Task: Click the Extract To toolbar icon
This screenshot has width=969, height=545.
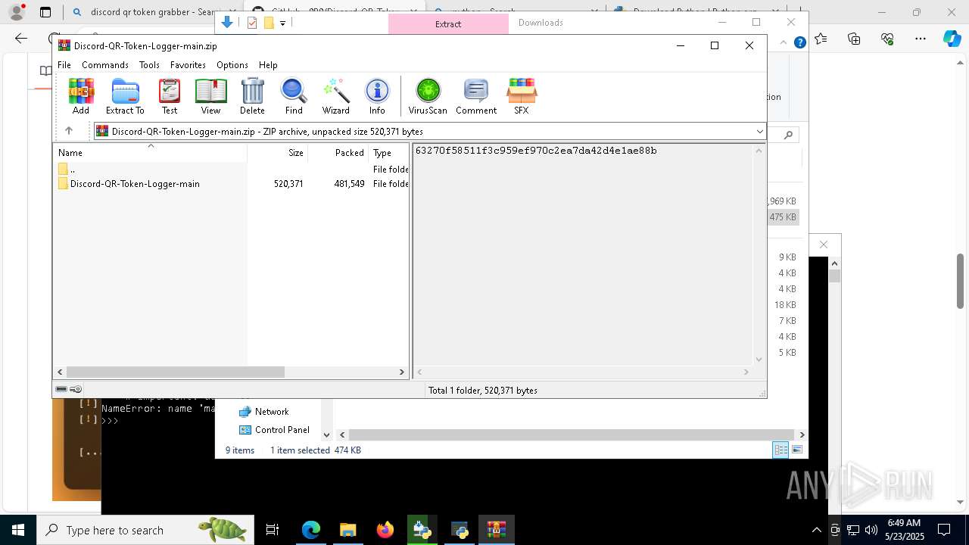Action: (125, 96)
